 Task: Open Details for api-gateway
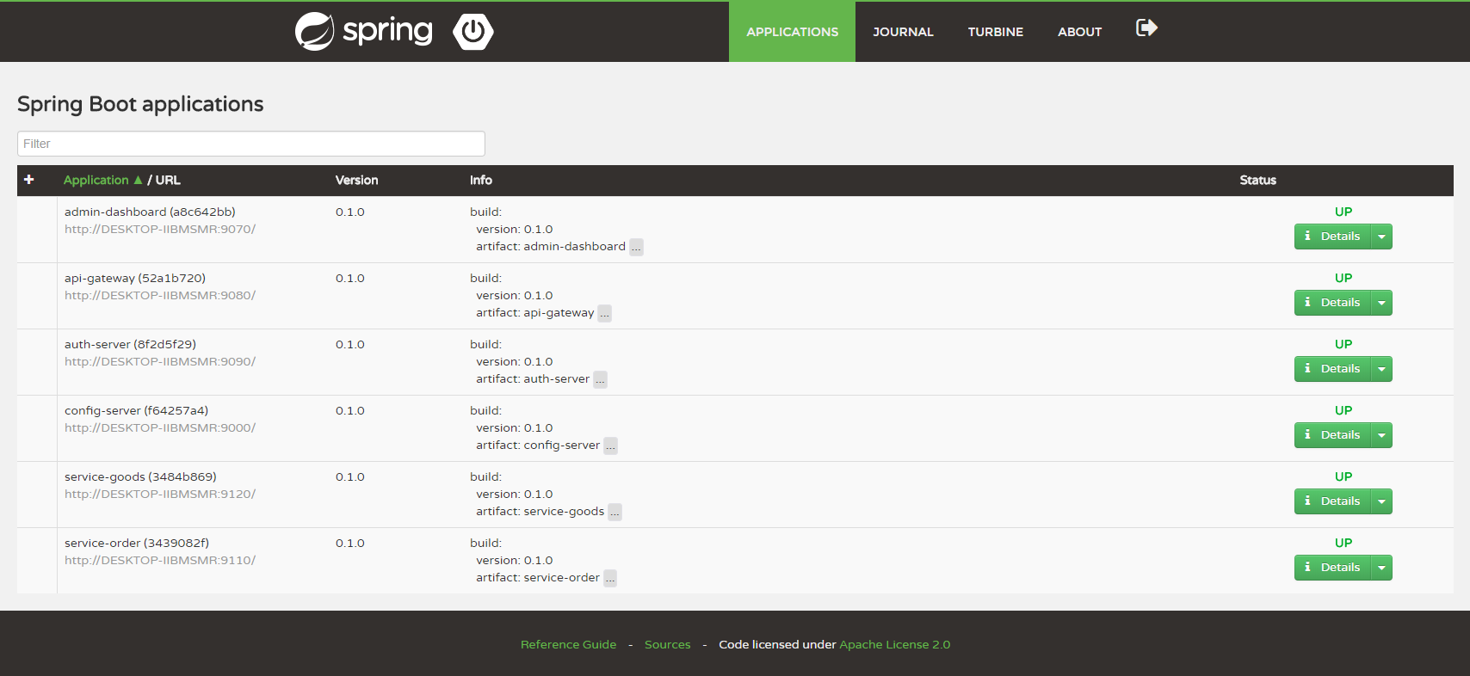point(1332,303)
